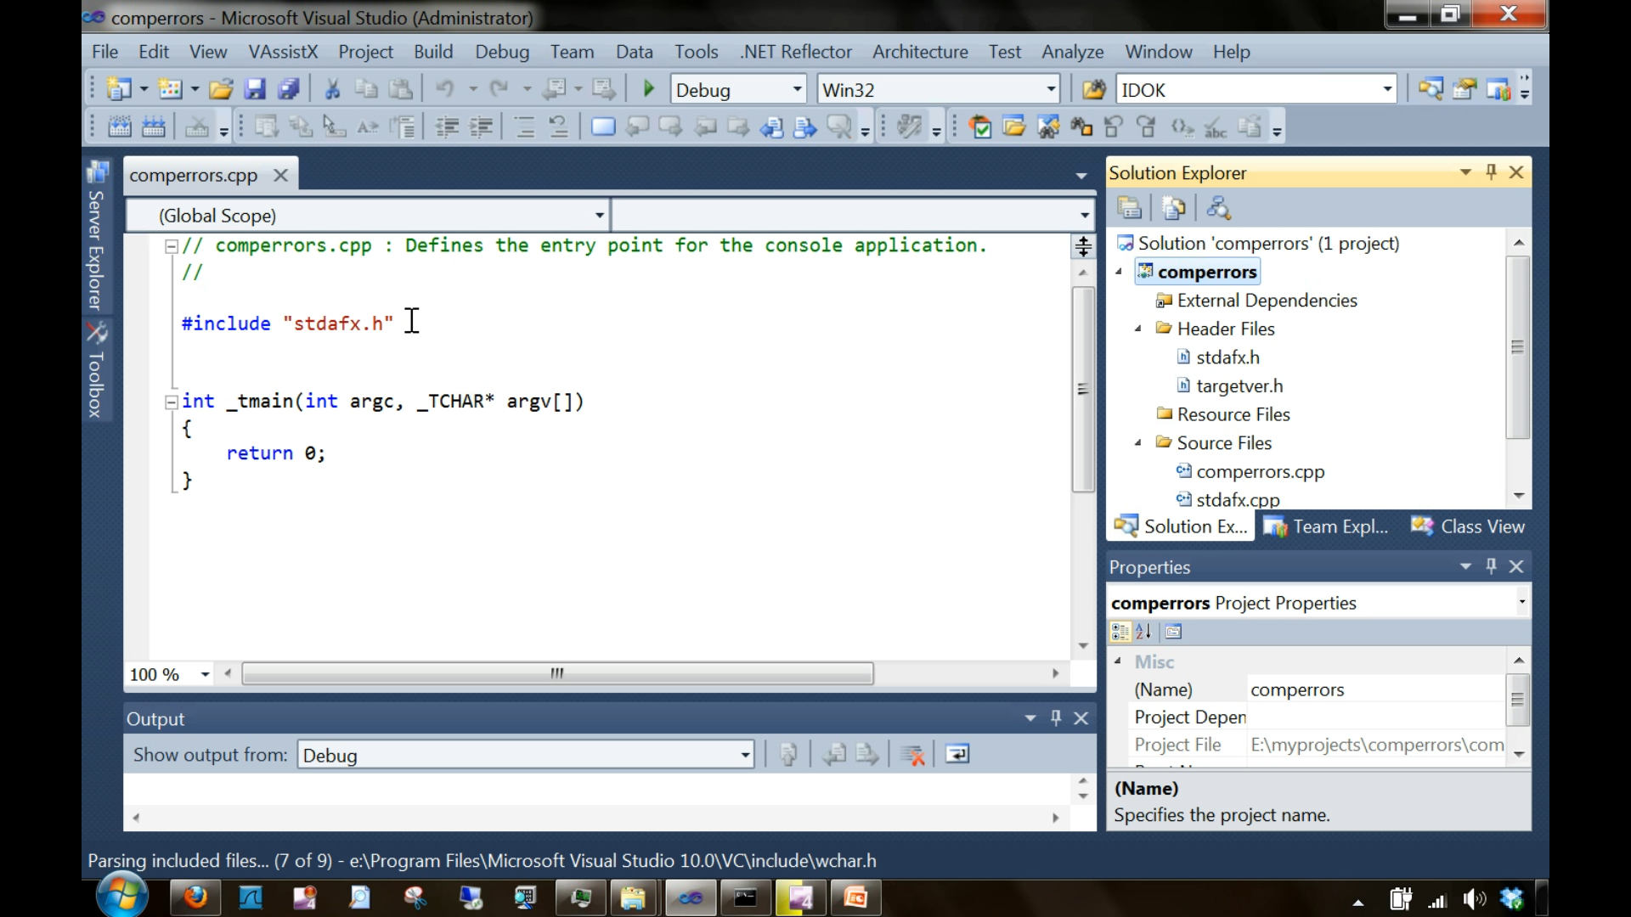Open Firefox from the taskbar

point(195,897)
